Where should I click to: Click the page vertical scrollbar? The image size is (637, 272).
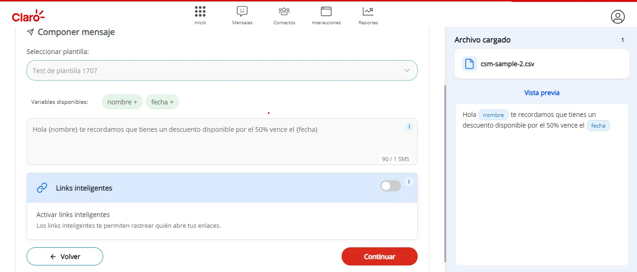(x=445, y=173)
